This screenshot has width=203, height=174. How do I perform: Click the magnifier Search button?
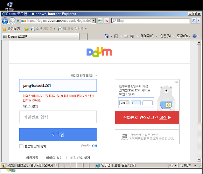pyautogui.click(x=194, y=21)
